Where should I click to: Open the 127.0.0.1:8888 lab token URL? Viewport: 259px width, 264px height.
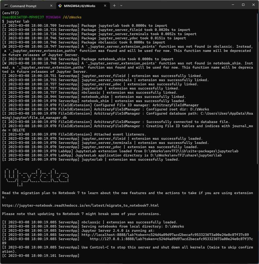171,239
